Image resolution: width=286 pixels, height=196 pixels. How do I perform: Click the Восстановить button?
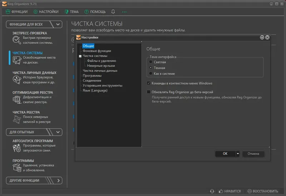[x=263, y=191]
